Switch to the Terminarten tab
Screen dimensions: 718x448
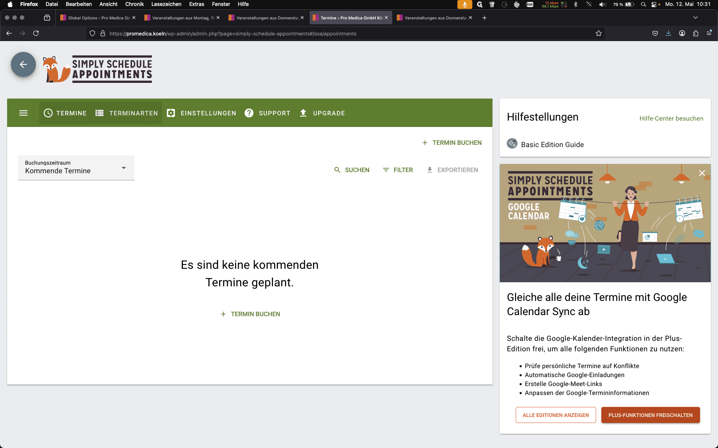[x=126, y=113]
